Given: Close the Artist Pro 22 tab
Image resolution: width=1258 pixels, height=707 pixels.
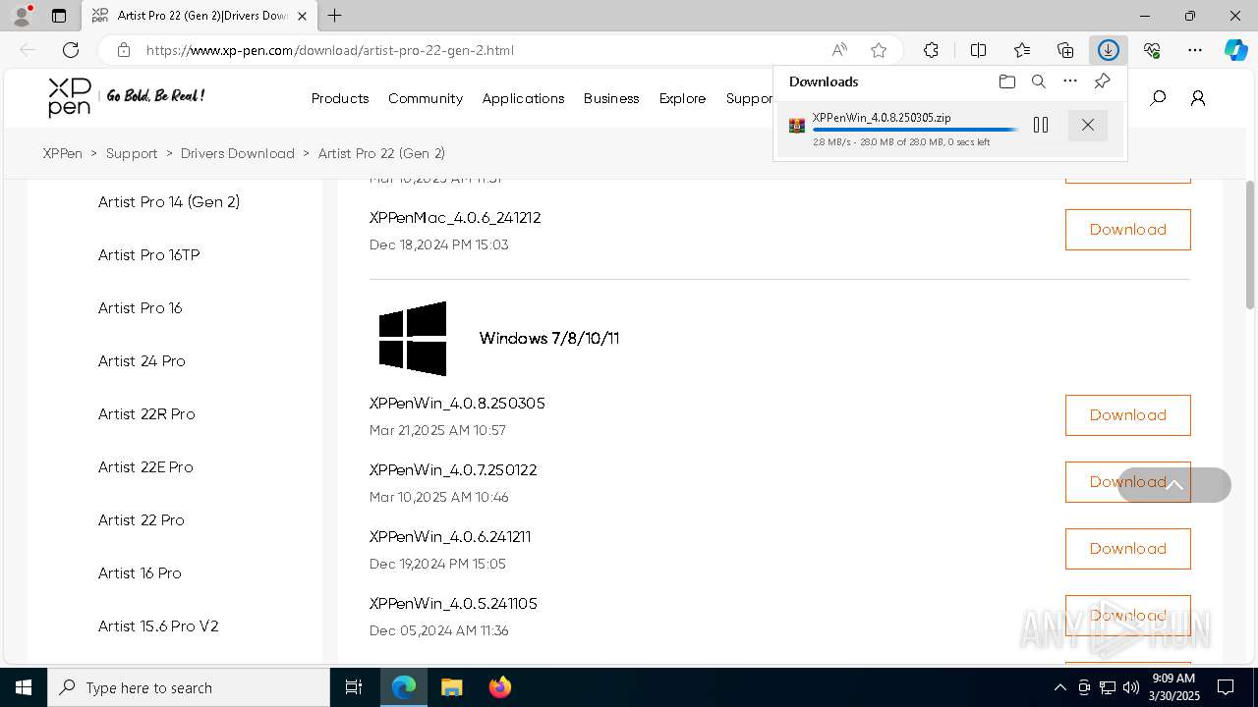Looking at the screenshot, I should click(x=302, y=16).
